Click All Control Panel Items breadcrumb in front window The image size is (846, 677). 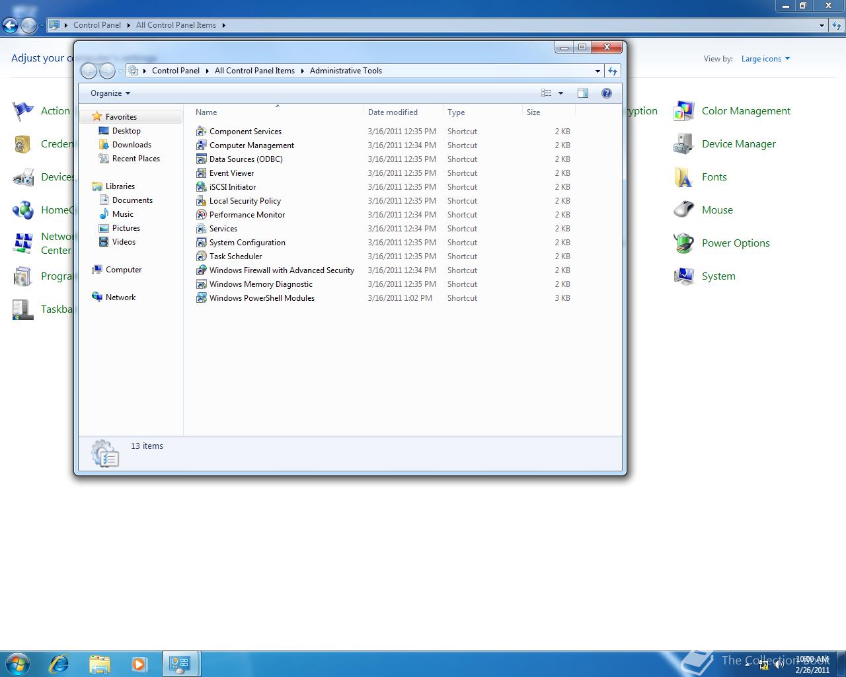[x=254, y=71]
